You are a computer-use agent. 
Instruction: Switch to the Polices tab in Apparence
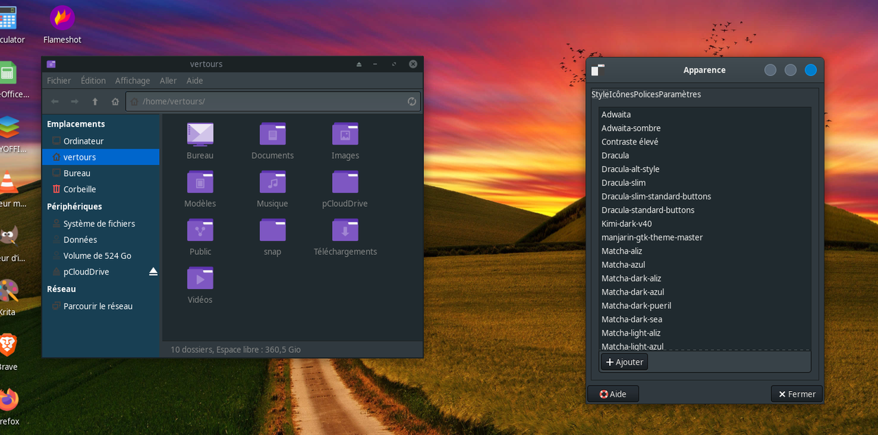(x=646, y=95)
